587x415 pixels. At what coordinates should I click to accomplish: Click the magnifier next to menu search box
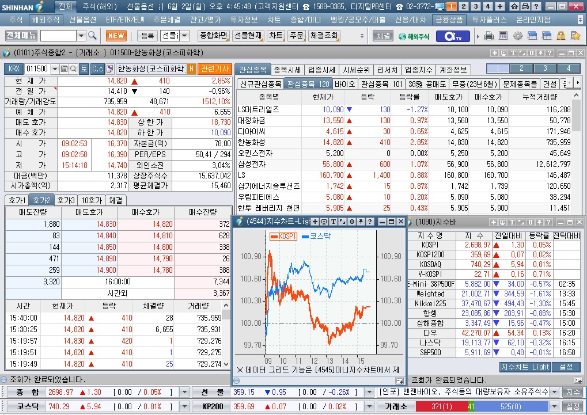[92, 36]
